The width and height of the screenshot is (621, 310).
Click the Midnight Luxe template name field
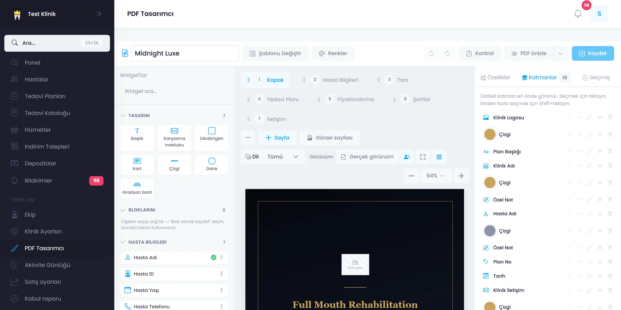coord(185,53)
